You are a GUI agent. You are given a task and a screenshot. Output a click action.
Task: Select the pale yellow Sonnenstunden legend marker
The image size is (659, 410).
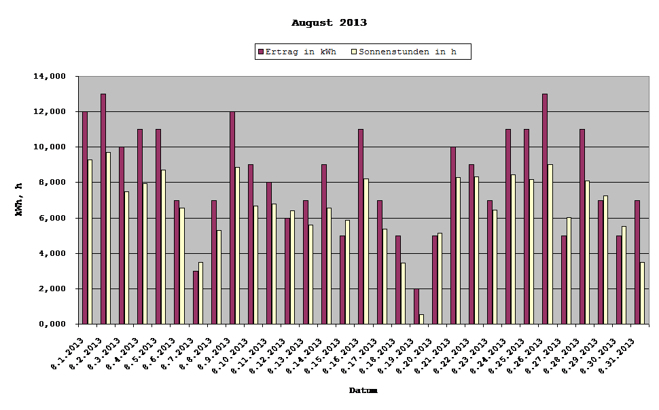[354, 51]
